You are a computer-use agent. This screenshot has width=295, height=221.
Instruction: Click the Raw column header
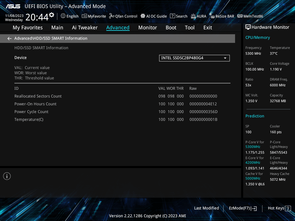tap(193, 89)
